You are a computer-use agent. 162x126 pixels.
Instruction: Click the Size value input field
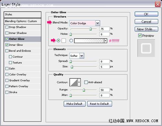coord(104,67)
